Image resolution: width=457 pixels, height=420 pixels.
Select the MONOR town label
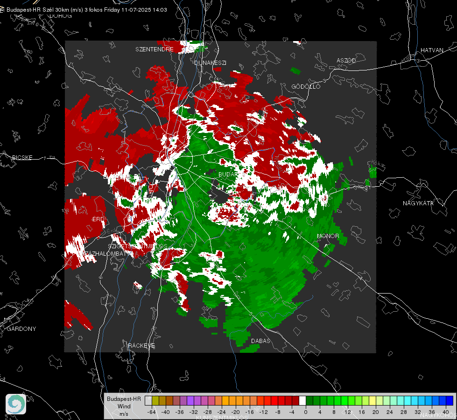click(x=328, y=236)
